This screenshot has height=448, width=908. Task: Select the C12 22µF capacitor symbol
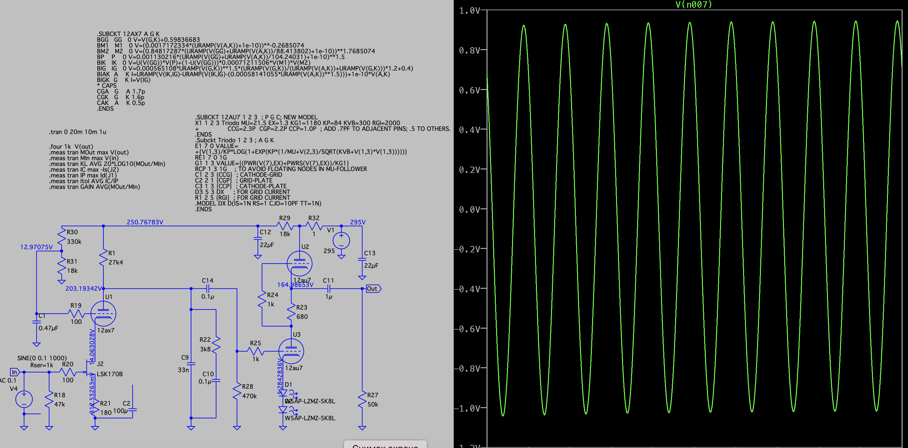(x=258, y=239)
